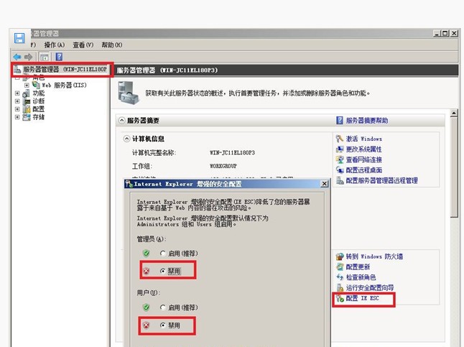Click the 更改系统属性 icon
This screenshot has height=347, width=464.
point(340,149)
